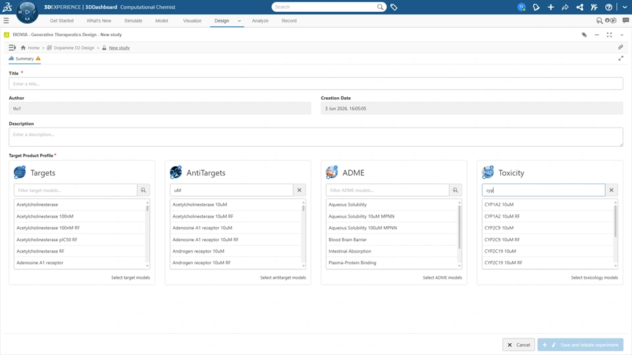Screen dimensions: 632x355
Task: Select Plasma-Protein Binding model
Action: pos(391,263)
